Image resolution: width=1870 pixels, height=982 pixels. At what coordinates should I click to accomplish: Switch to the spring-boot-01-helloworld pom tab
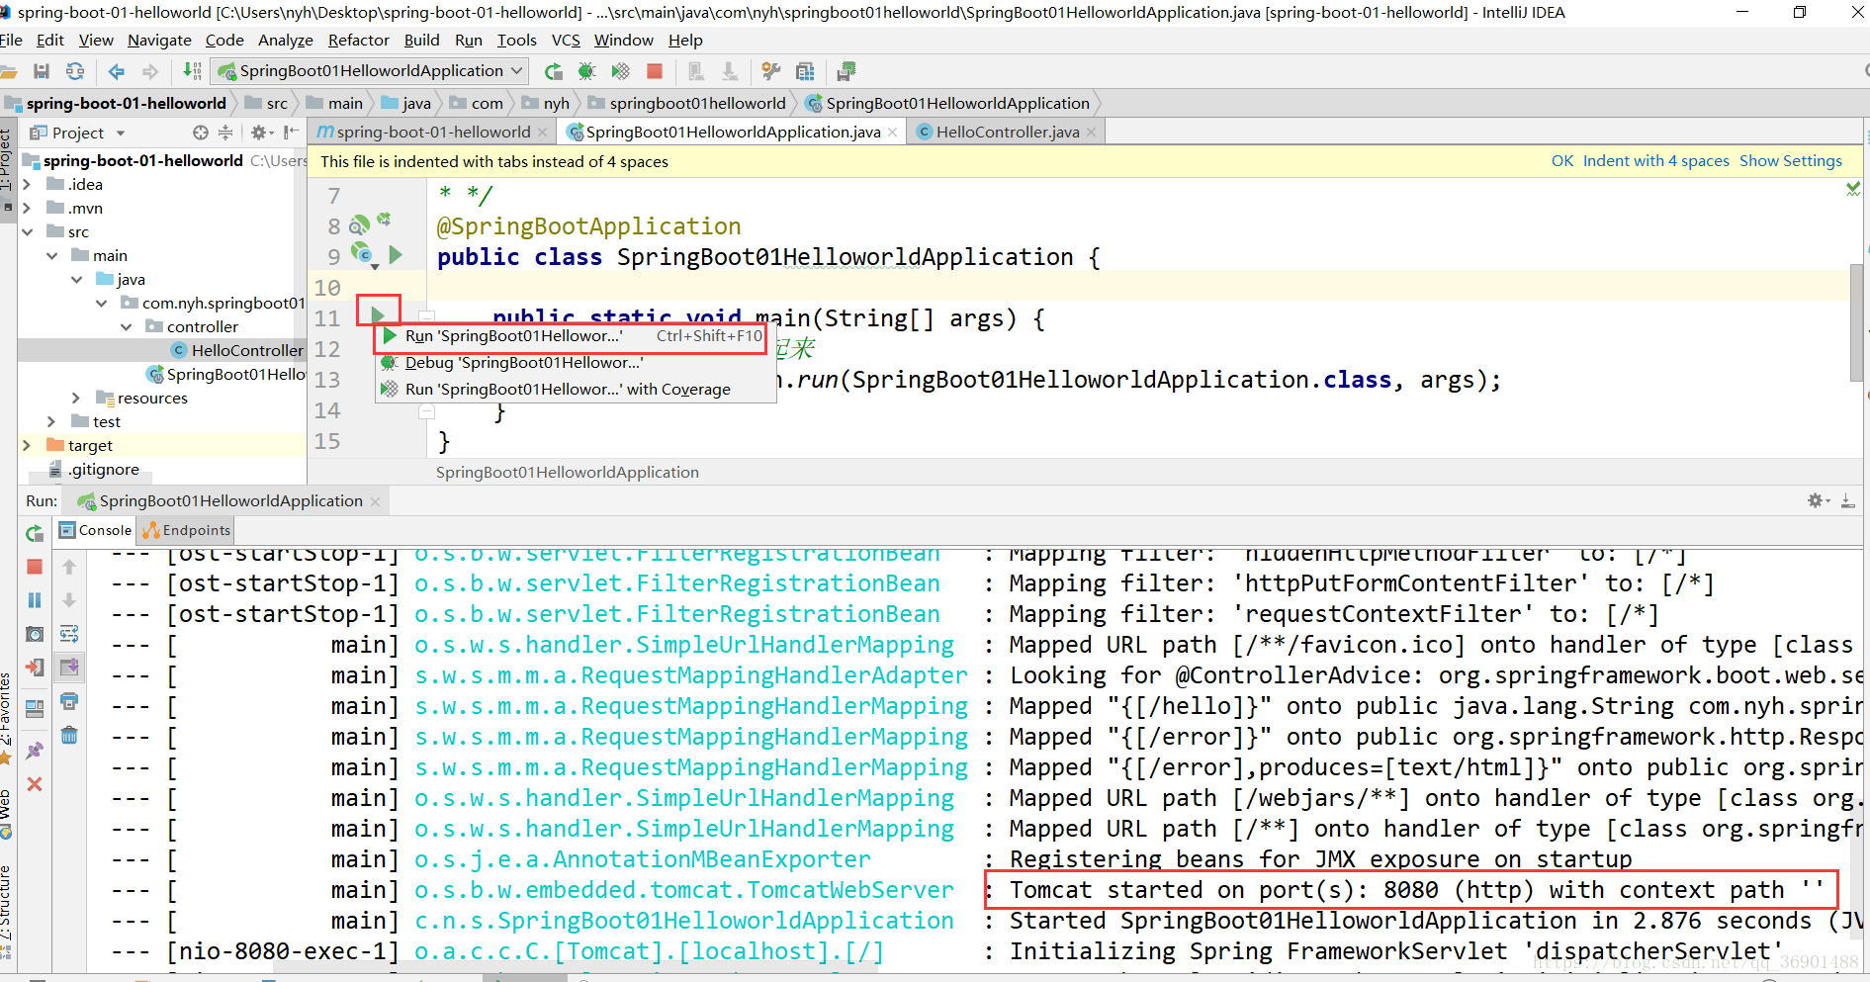[432, 132]
